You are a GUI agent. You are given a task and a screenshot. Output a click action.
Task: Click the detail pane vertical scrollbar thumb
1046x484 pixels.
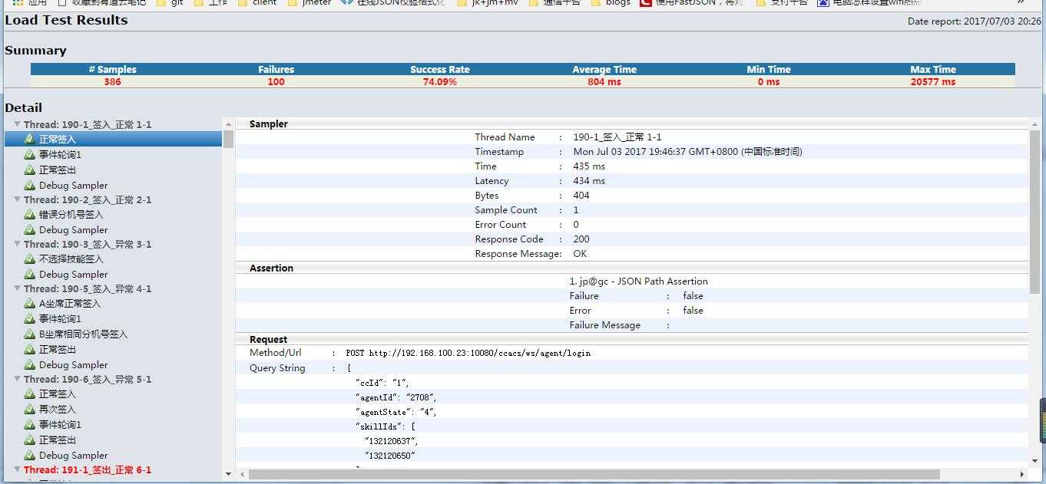(1034, 211)
